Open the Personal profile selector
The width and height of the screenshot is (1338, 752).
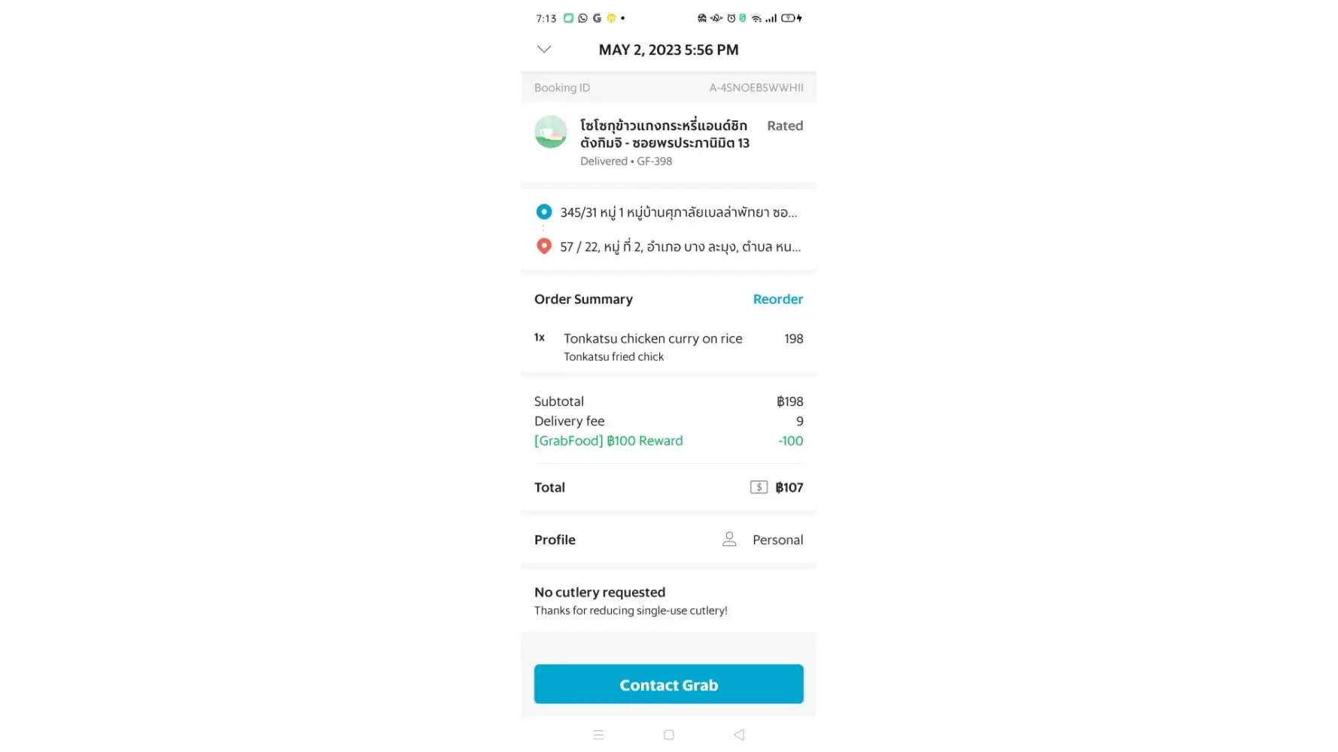[777, 540]
